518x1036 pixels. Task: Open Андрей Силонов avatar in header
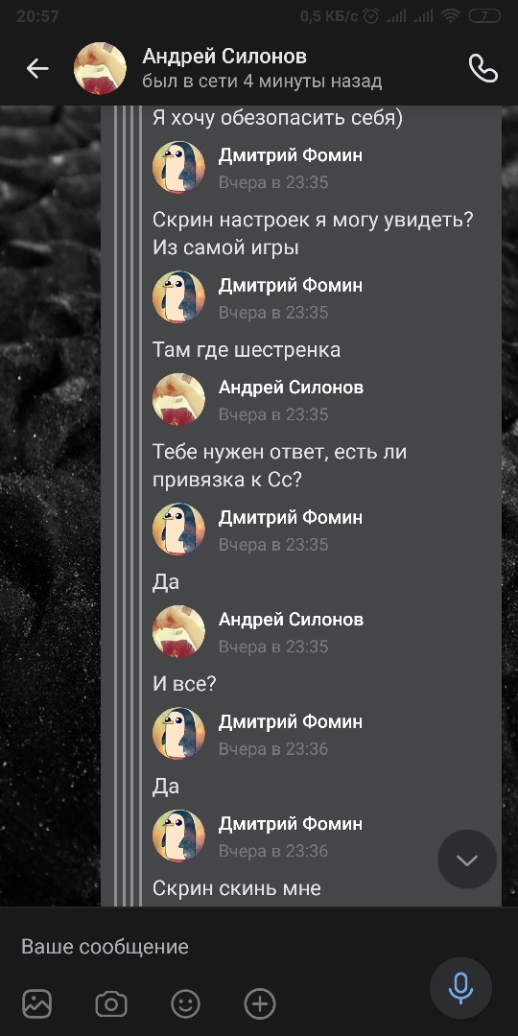tap(100, 68)
